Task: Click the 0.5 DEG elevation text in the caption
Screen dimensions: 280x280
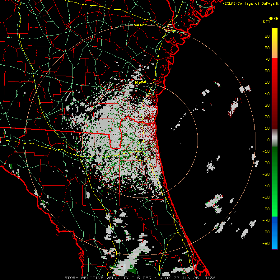Action: click(x=141, y=278)
